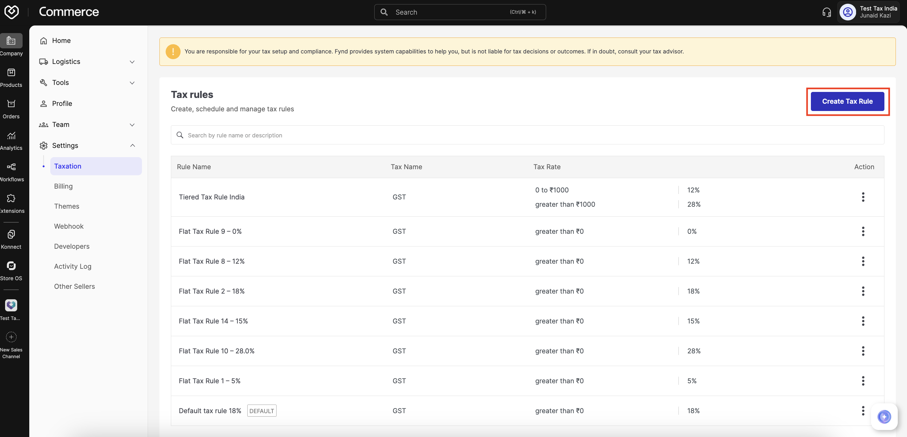Expand the Tools menu chevron

click(x=132, y=83)
